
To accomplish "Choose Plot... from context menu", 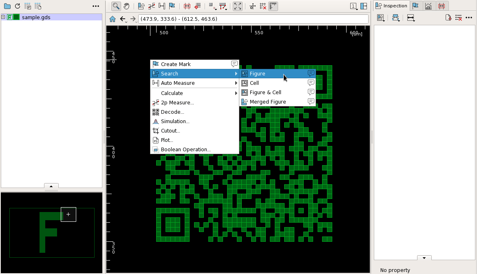I will pos(195,140).
